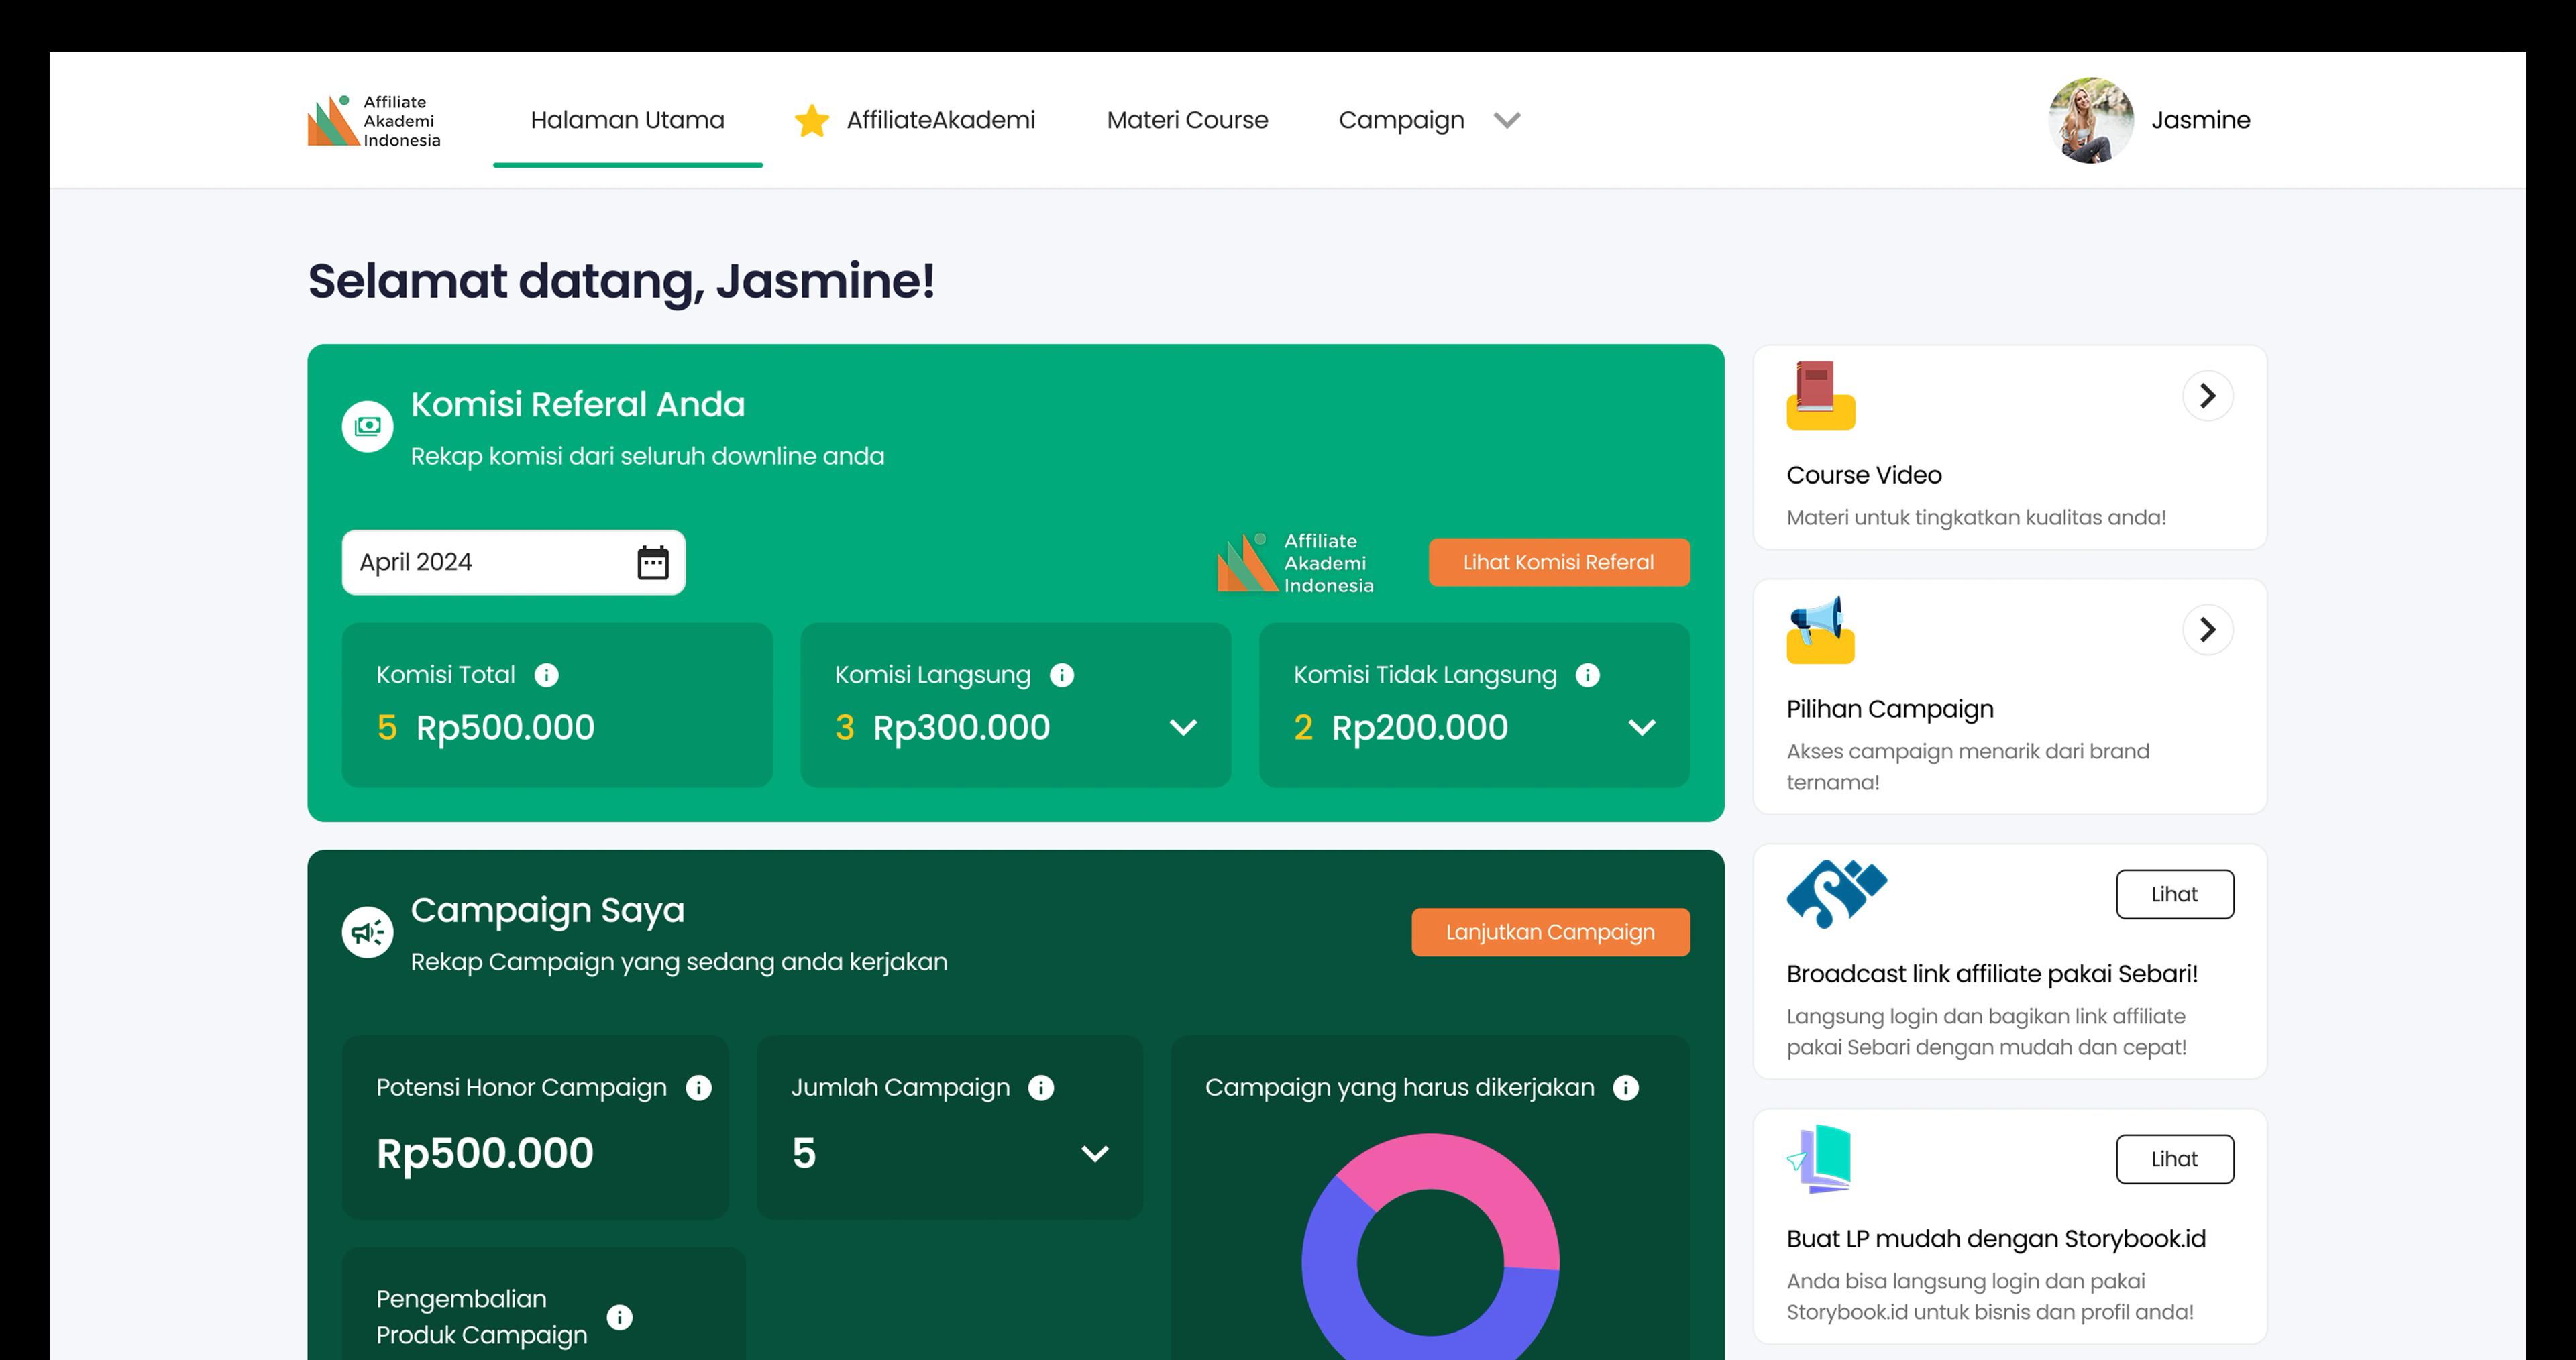Show info for Komisi Total
The image size is (2576, 1360).
547,675
